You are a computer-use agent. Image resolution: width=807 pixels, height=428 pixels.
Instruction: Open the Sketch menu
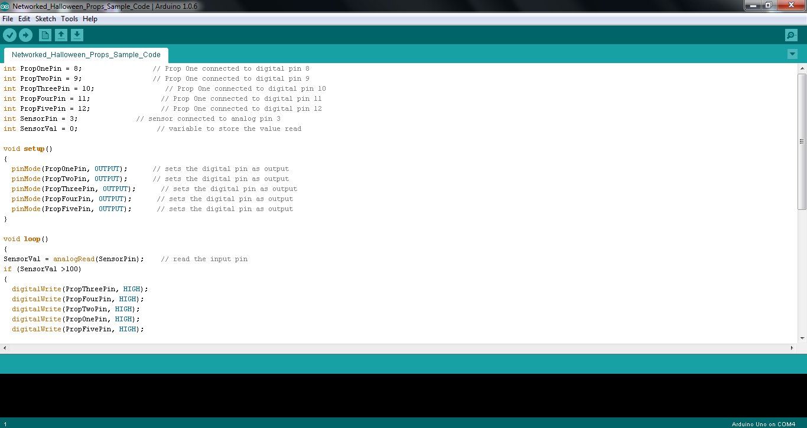pos(45,18)
